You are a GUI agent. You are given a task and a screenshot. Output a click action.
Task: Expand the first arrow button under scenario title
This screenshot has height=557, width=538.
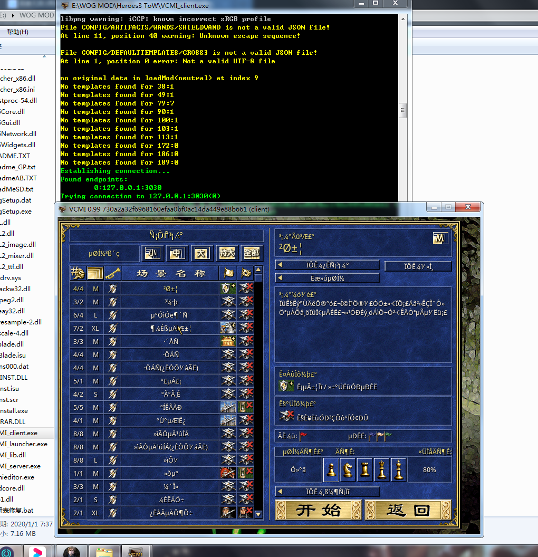(328, 265)
